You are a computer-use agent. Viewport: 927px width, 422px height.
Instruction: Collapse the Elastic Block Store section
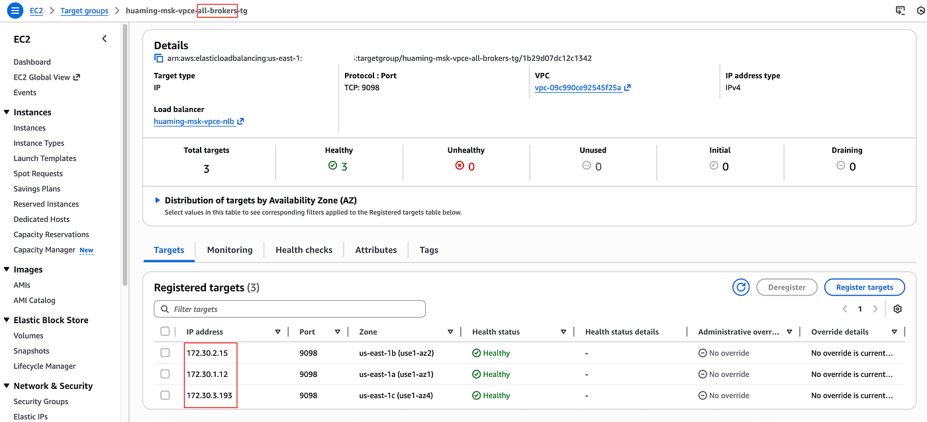click(7, 319)
